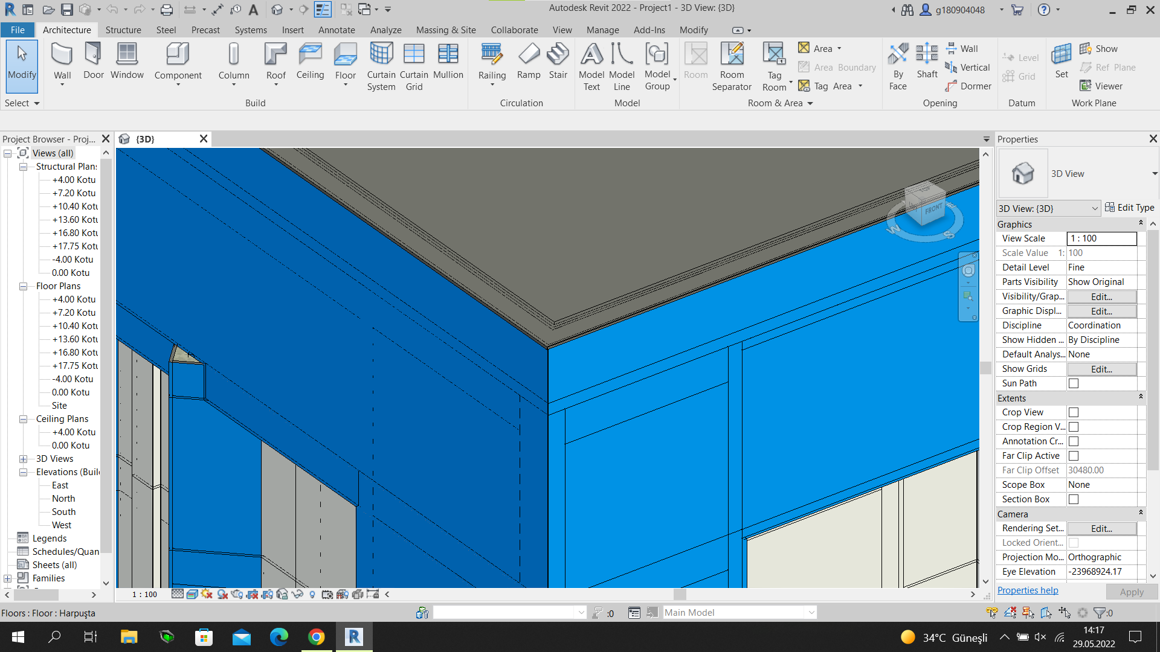The height and width of the screenshot is (652, 1160).
Task: Click the Edit Type button
Action: [1129, 208]
